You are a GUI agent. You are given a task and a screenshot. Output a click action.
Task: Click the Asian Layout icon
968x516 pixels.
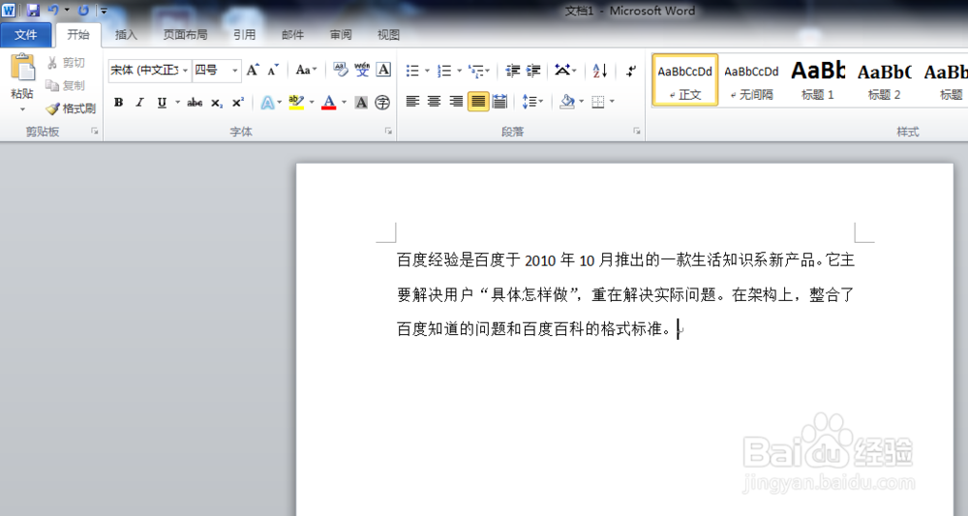click(561, 70)
